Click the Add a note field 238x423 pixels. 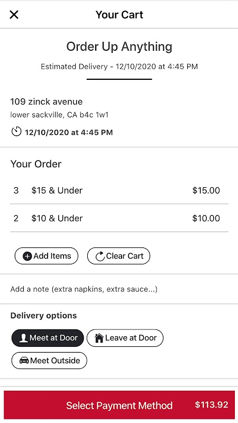119,289
